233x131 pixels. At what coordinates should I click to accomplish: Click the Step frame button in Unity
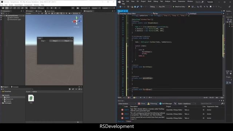pos(59,8)
